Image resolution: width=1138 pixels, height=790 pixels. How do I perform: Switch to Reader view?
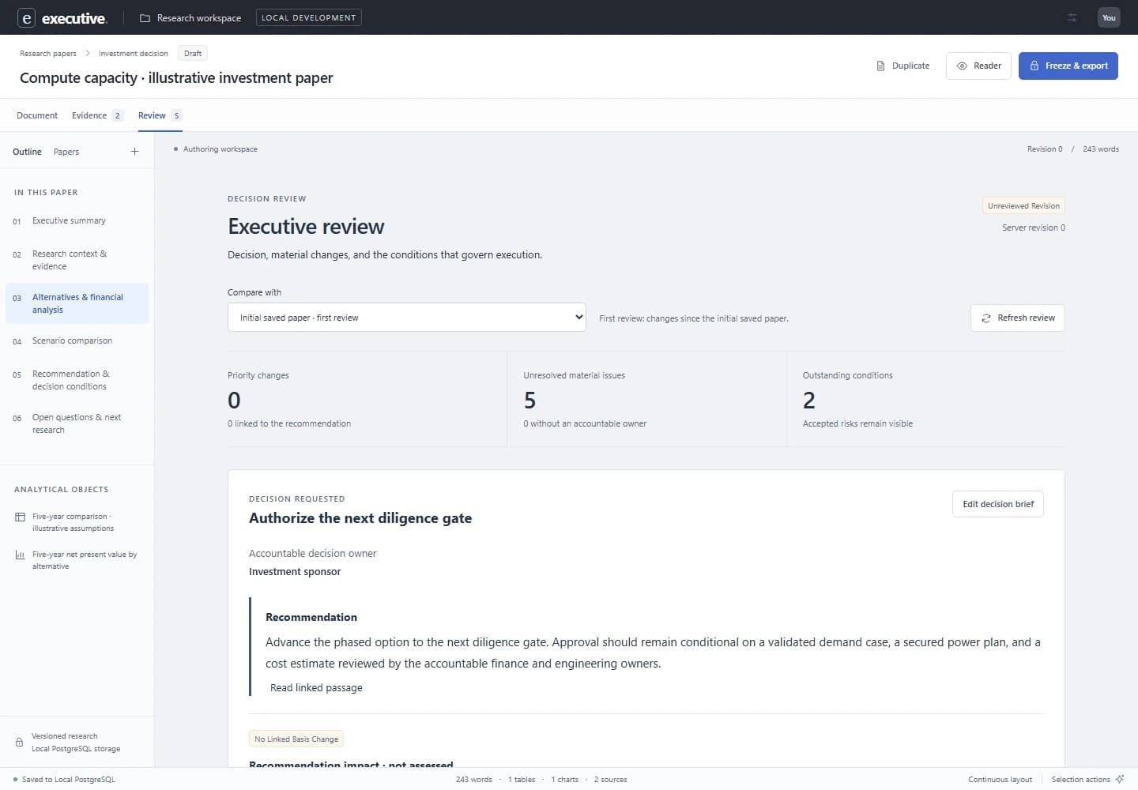coord(978,66)
